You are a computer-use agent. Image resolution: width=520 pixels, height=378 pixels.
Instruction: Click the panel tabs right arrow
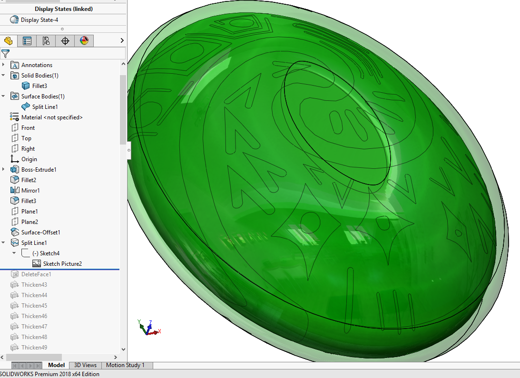pyautogui.click(x=122, y=41)
